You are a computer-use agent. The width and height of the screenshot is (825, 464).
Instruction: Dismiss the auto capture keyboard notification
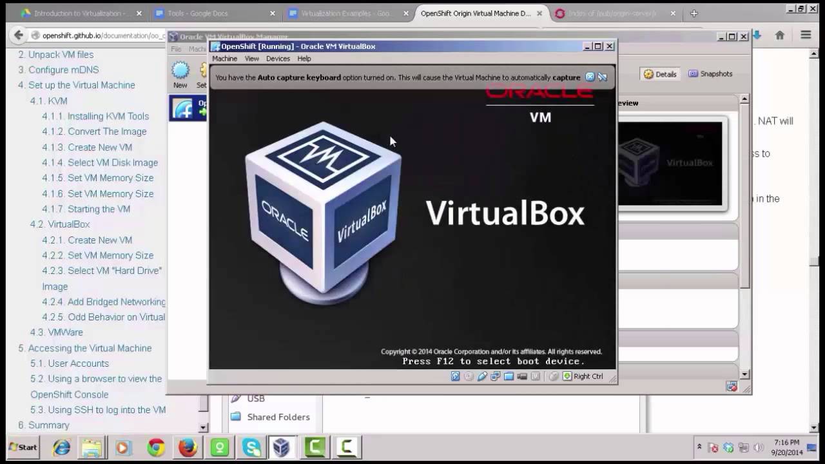[x=590, y=77]
